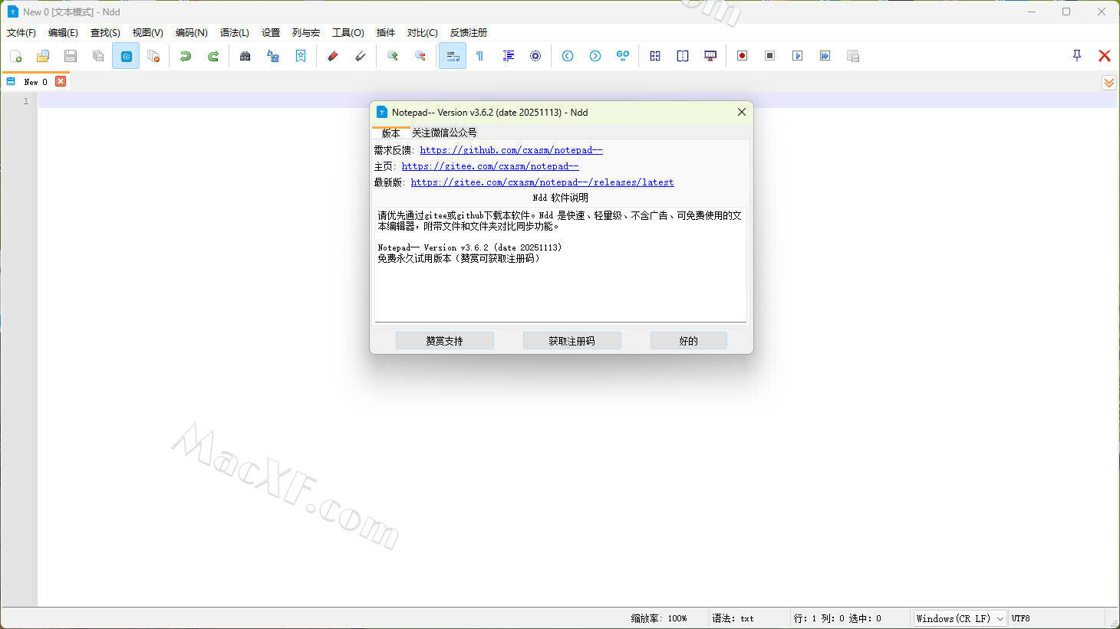Click the 获取注册码 button
The height and width of the screenshot is (629, 1120).
pos(572,341)
